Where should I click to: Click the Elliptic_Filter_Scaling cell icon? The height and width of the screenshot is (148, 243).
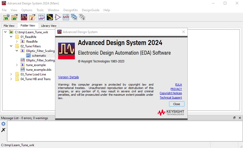coord(23,51)
